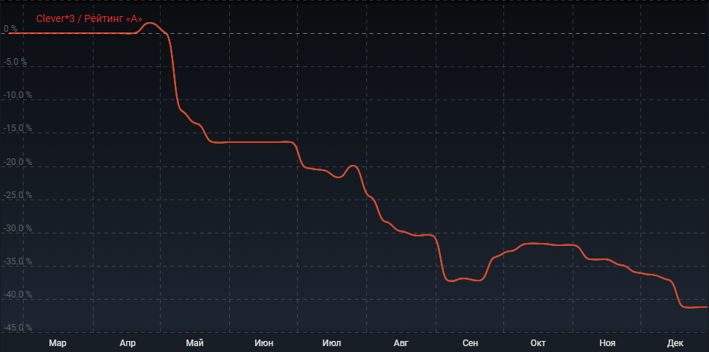Select the Июл month label
This screenshot has height=352, width=709.
click(x=332, y=343)
